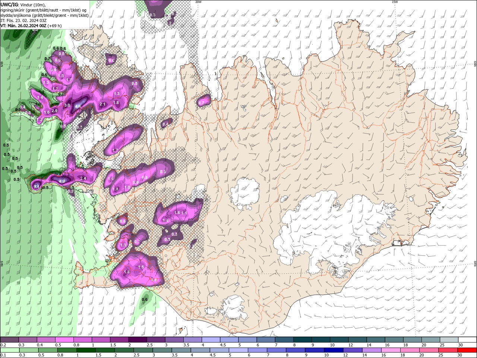Screen dimensions: 477x358
Task: Click the rain legend swatch between 8 and 9
Action: pos(296,350)
